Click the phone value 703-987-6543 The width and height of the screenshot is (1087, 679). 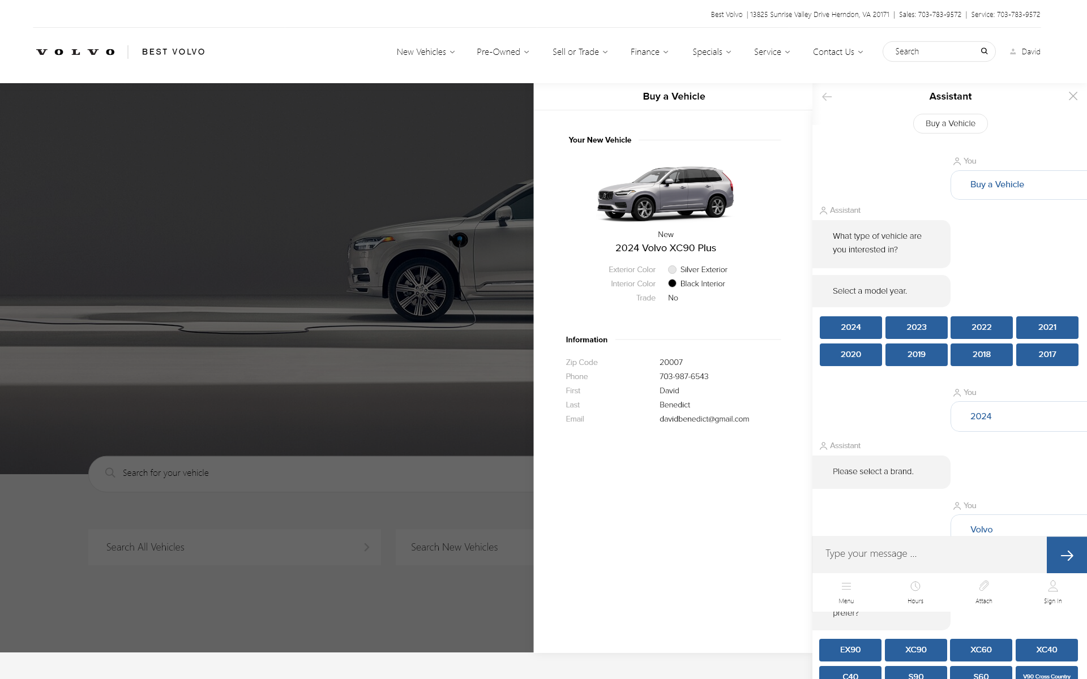pos(684,377)
